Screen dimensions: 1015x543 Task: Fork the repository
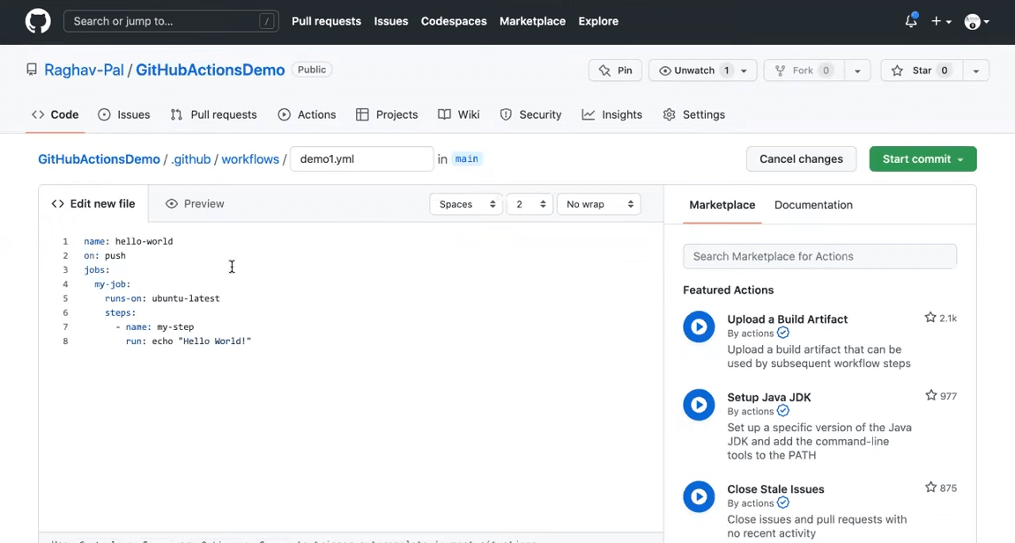tap(804, 70)
